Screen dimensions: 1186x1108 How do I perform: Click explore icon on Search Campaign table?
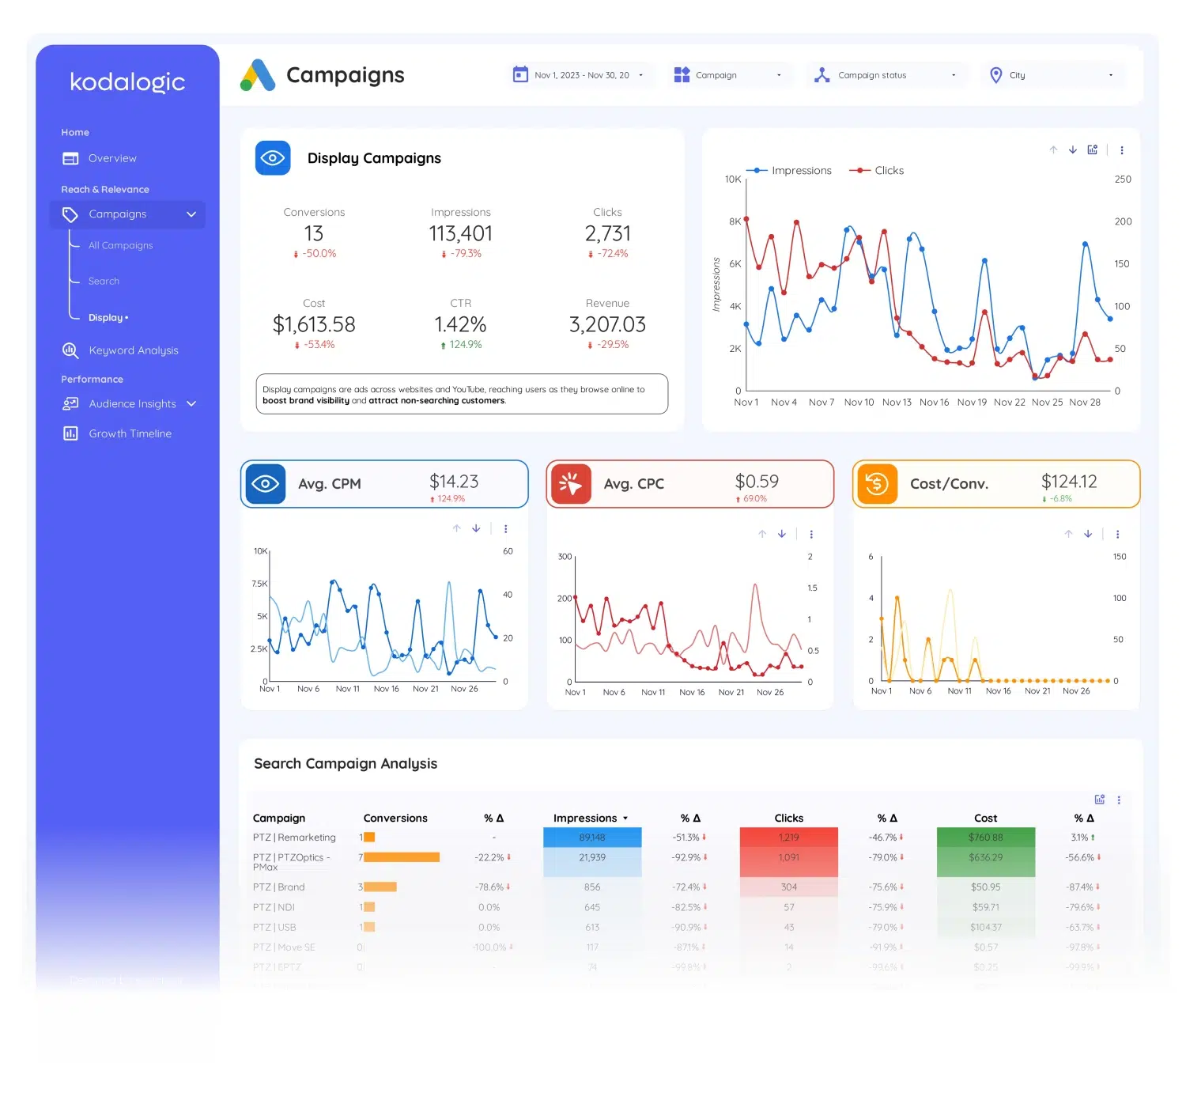point(1099,800)
